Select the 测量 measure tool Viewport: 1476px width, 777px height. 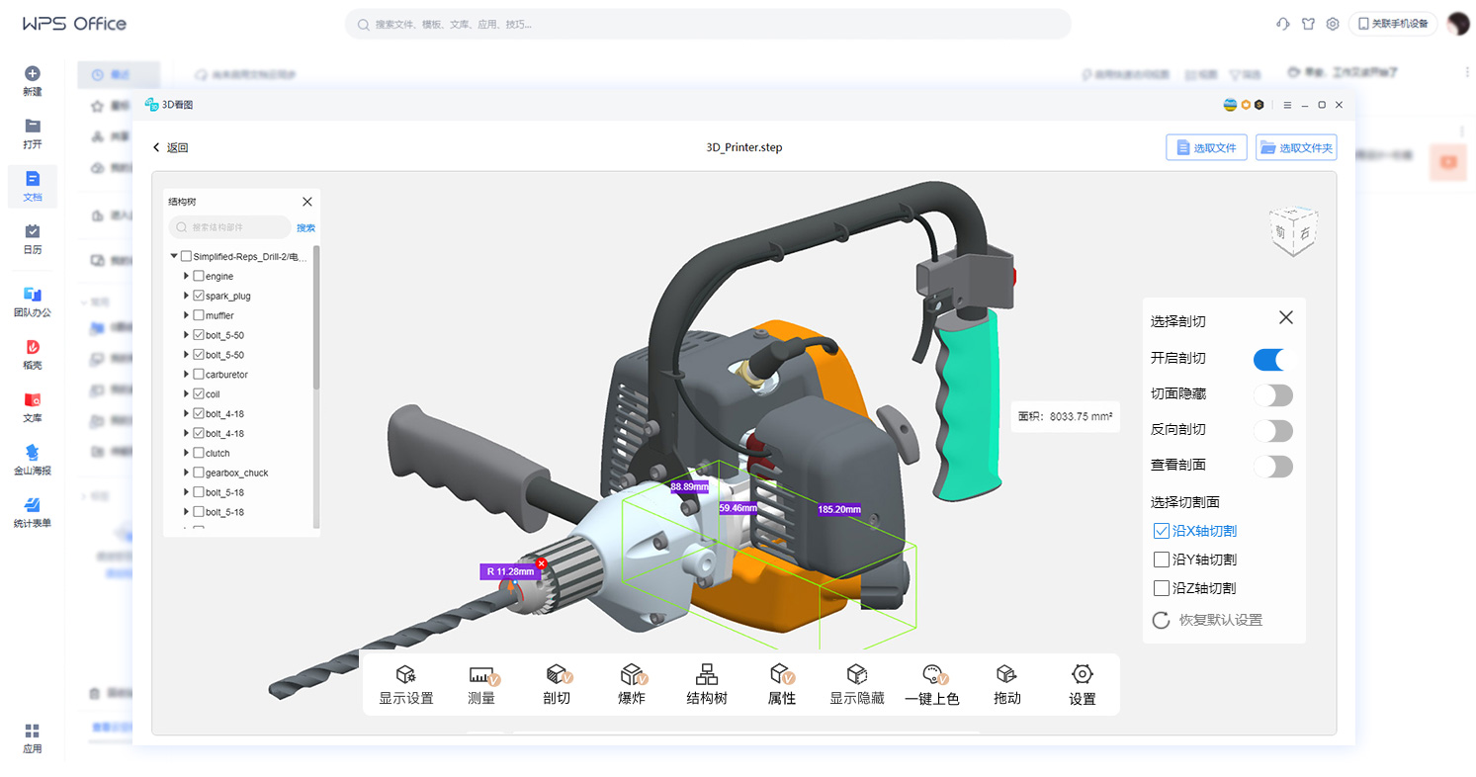[481, 684]
